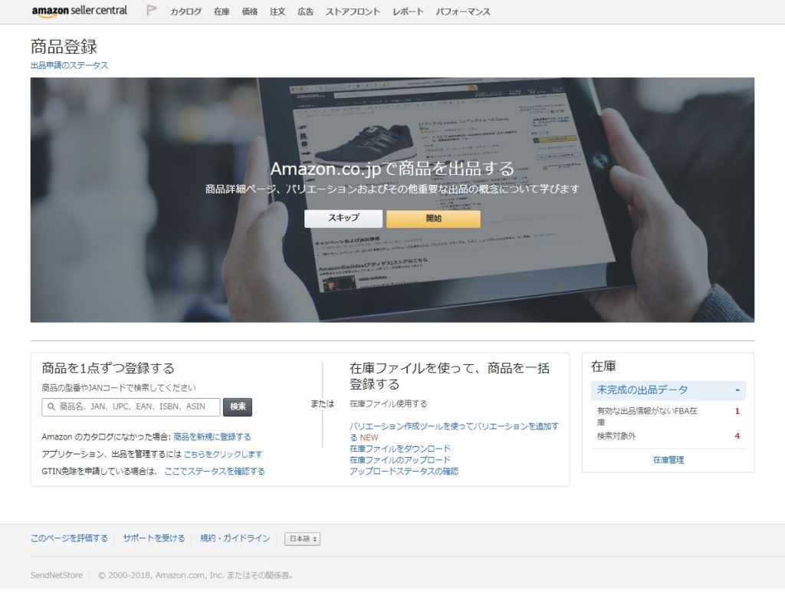Open the パフォーマンス menu
Screen dimensions: 785x602
463,12
